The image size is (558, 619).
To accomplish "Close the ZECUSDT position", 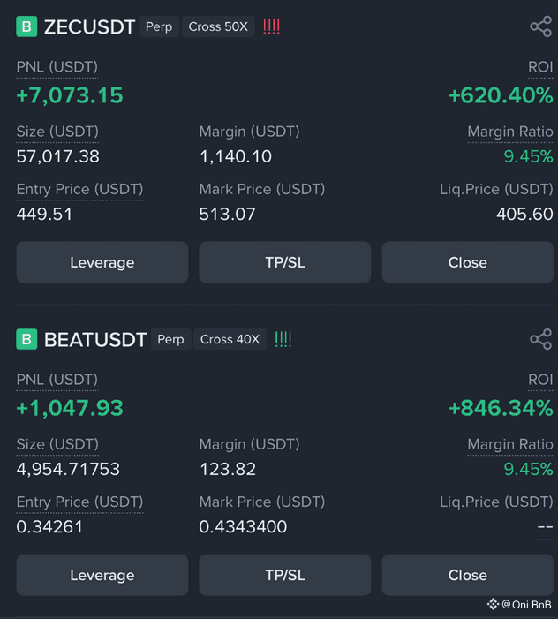I will (x=468, y=262).
